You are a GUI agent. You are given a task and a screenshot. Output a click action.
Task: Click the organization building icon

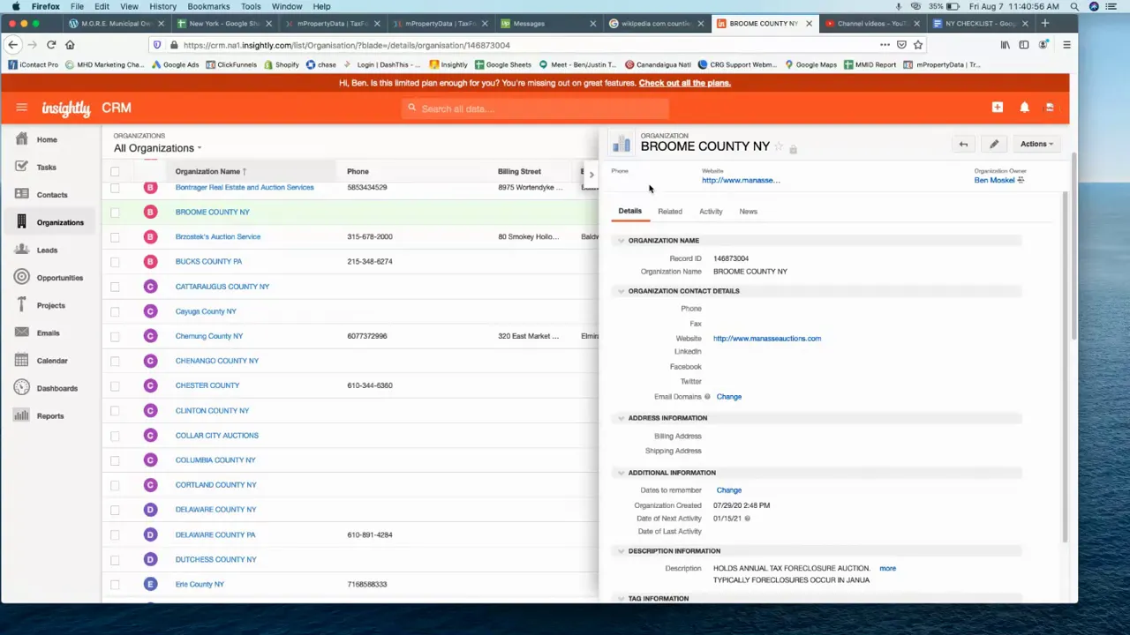(x=621, y=144)
